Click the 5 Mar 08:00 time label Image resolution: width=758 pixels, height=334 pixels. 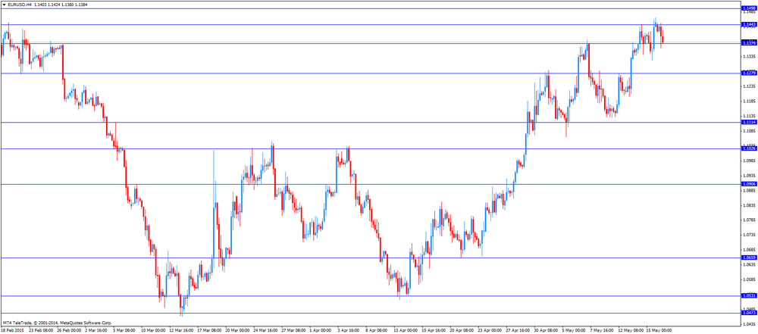(x=124, y=330)
